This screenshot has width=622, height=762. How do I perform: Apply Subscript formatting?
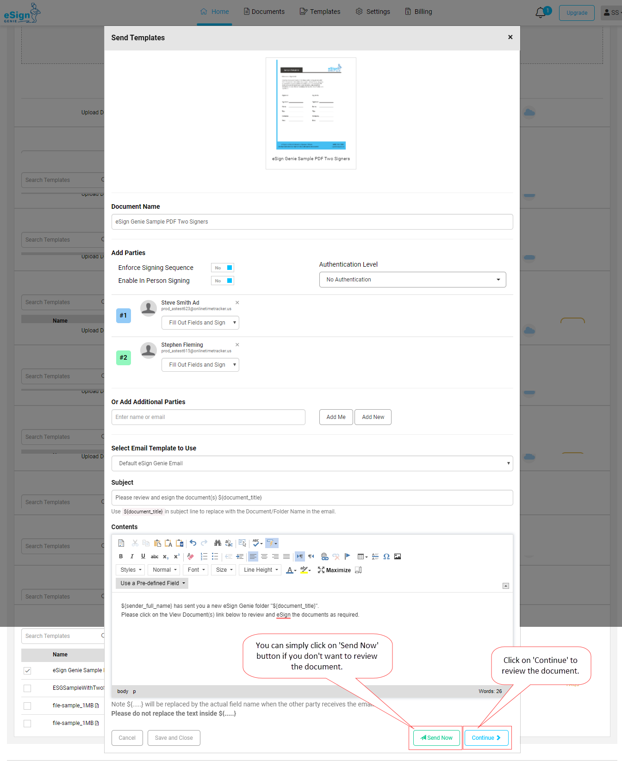pyautogui.click(x=166, y=556)
